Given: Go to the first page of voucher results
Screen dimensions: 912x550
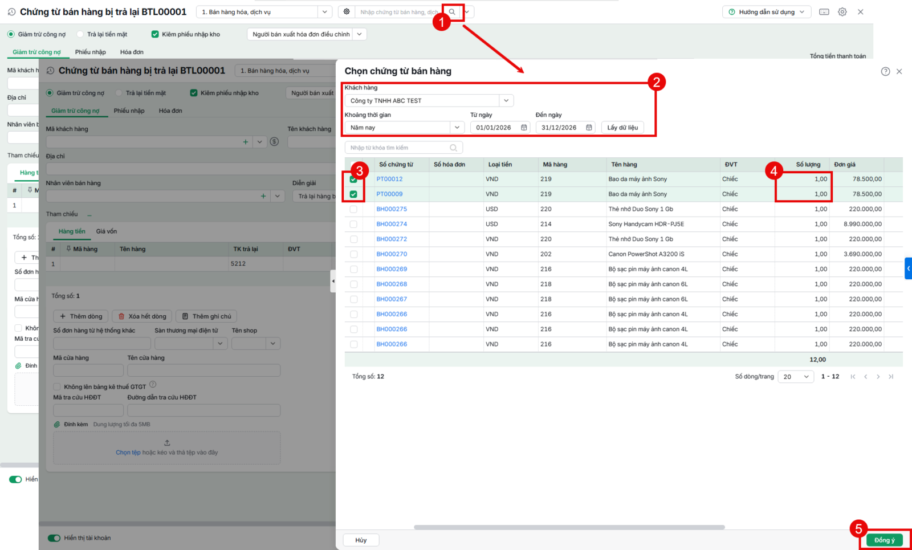Looking at the screenshot, I should coord(853,377).
